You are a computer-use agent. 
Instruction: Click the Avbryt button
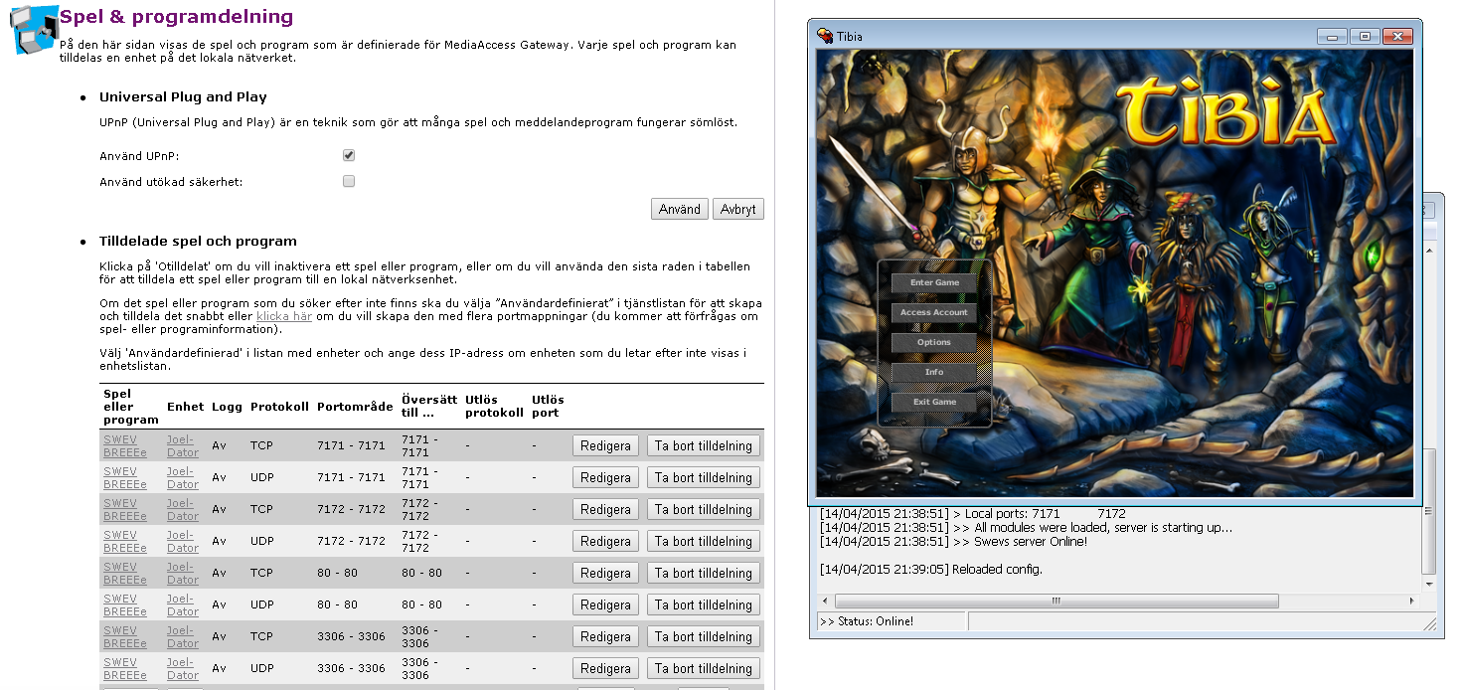[738, 209]
